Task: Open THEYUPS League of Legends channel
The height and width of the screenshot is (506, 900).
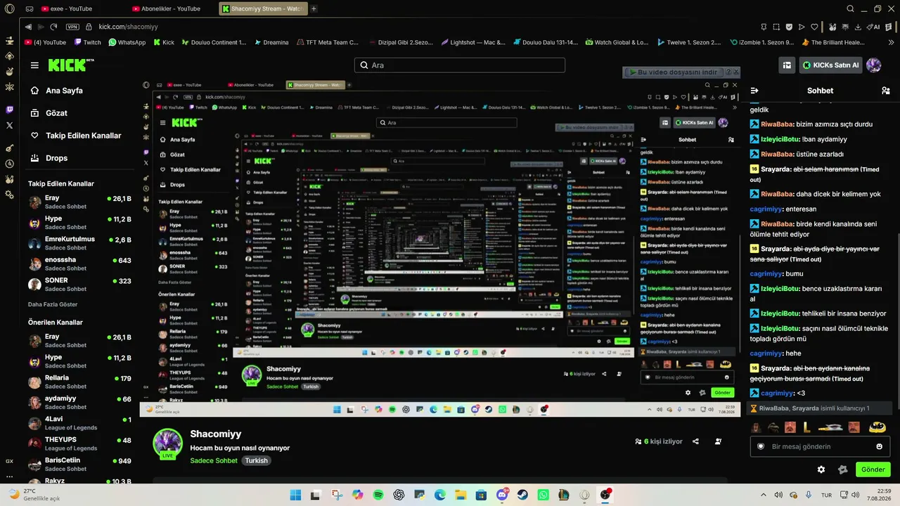Action: pyautogui.click(x=79, y=443)
